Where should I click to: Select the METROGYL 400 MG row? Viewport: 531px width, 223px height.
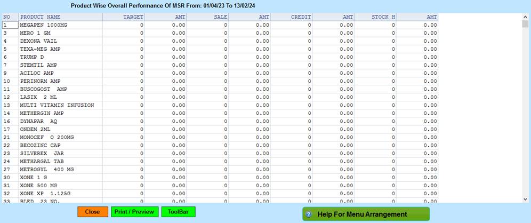46,169
